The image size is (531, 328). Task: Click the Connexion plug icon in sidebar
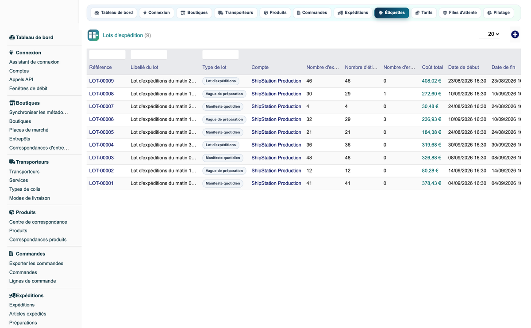click(x=12, y=53)
